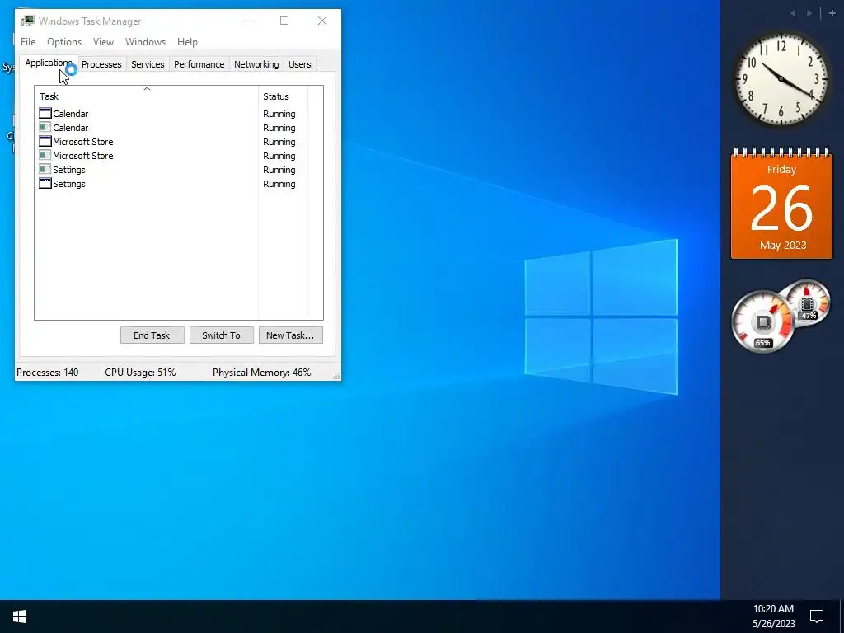
Task: Open the Help menu
Action: [x=187, y=42]
